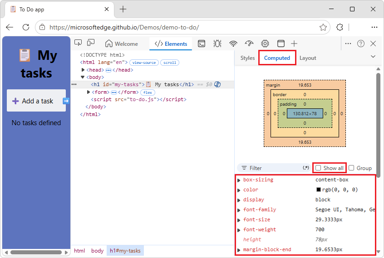The image size is (384, 258).
Task: Click the page horizontal scrollbar
Action: [36, 252]
